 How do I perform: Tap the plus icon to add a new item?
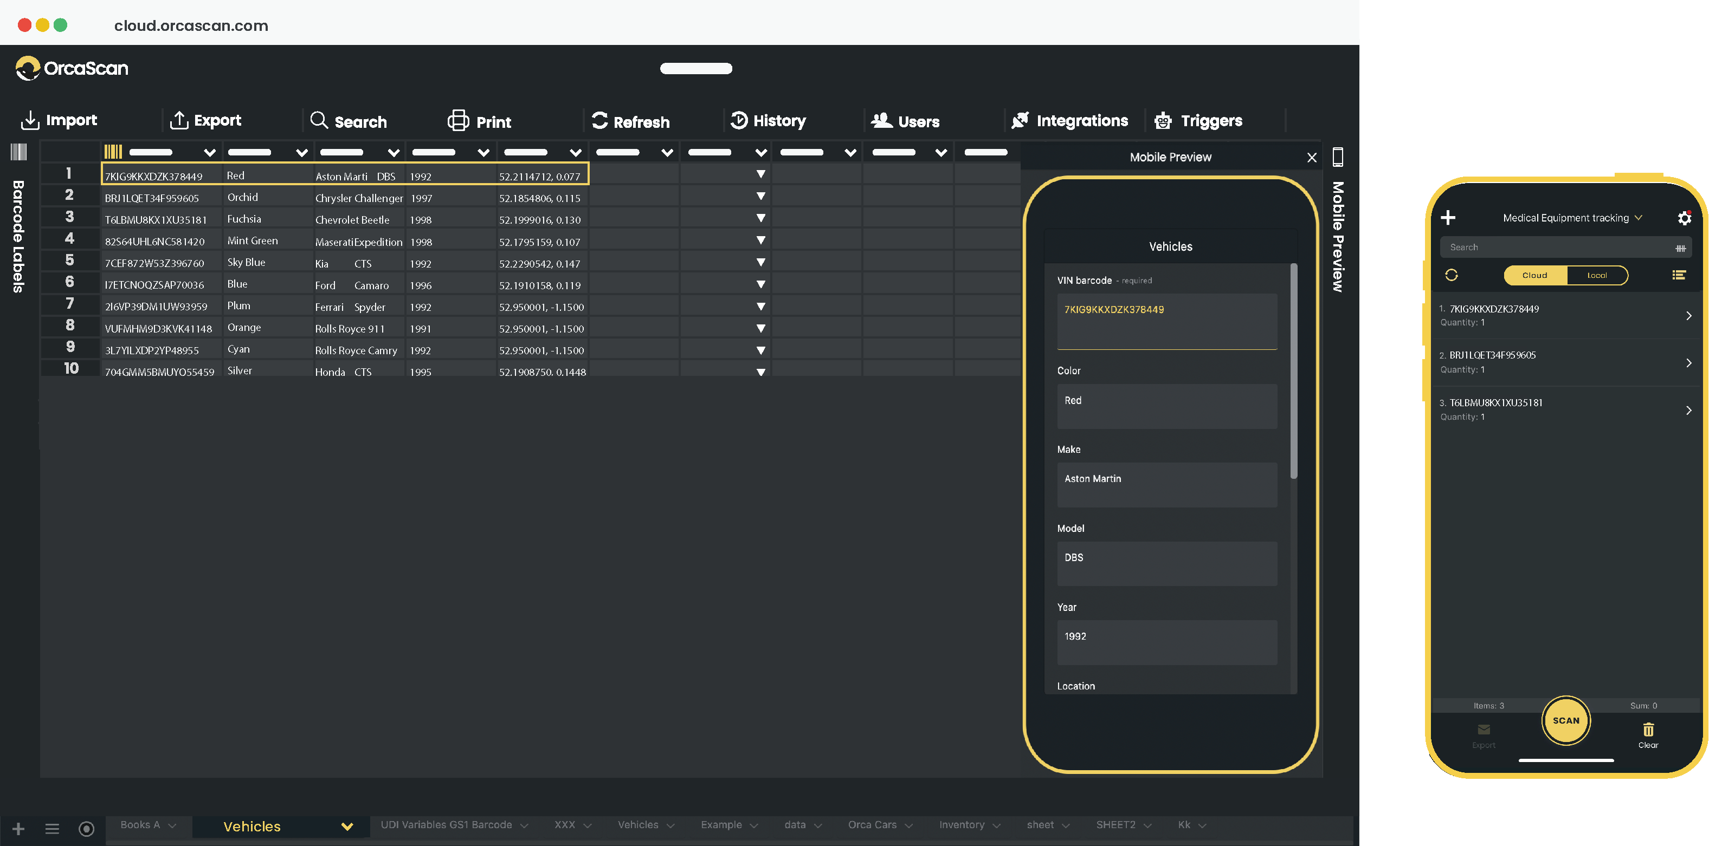pos(1449,218)
